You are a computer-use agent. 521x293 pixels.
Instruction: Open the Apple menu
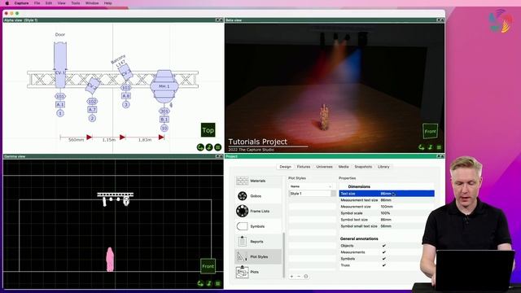(x=7, y=3)
